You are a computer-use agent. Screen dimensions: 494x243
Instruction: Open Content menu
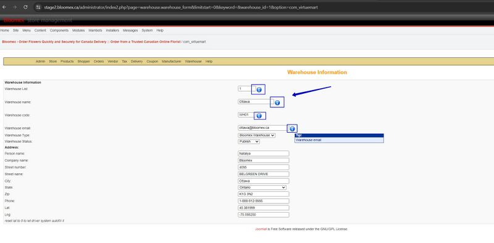(40, 31)
